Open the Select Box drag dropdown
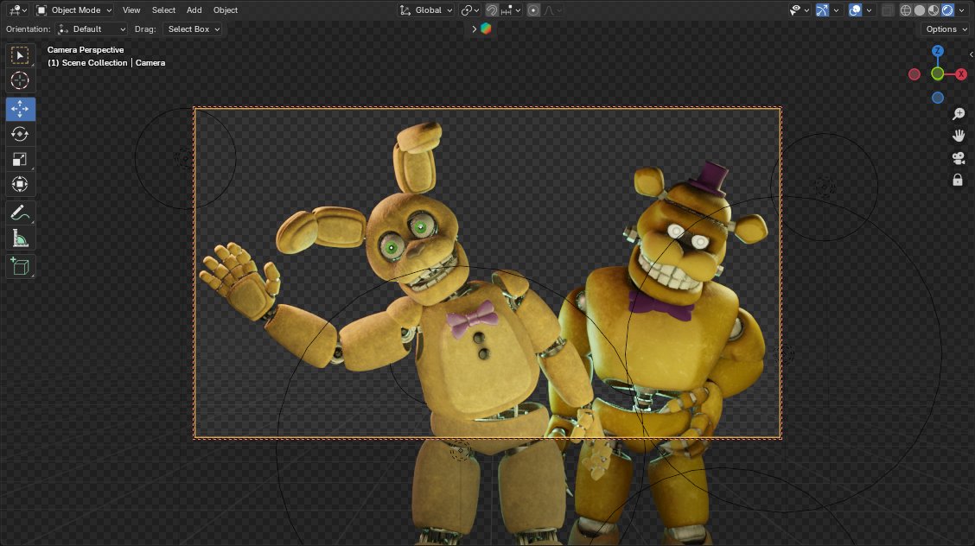The width and height of the screenshot is (975, 546). click(192, 29)
